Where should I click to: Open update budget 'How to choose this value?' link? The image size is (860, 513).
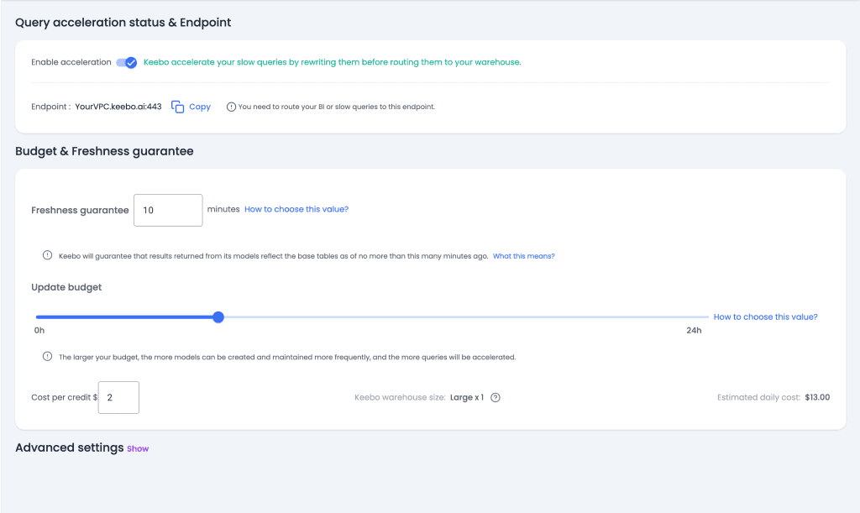(x=765, y=317)
